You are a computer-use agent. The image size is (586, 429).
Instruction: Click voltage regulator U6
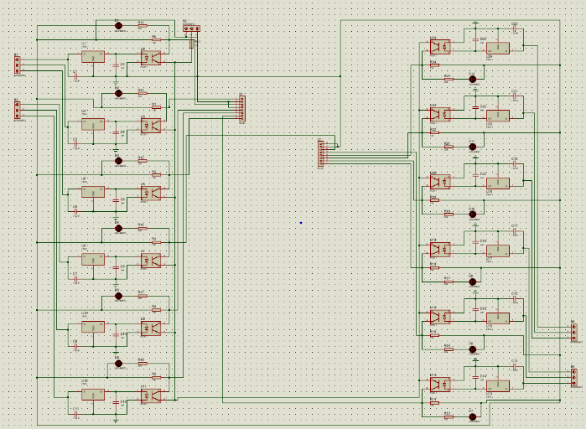(93, 192)
